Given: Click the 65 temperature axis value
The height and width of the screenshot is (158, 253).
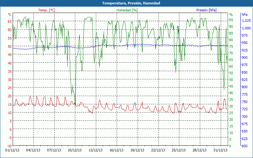Looking at the screenshot, I should [10, 21].
